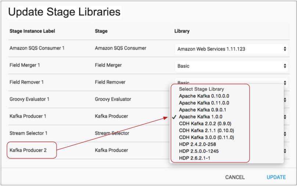Pick CDH Kafka 3.0.0 (0.11.0) option
Screen dimensions: 297x186
[206, 137]
